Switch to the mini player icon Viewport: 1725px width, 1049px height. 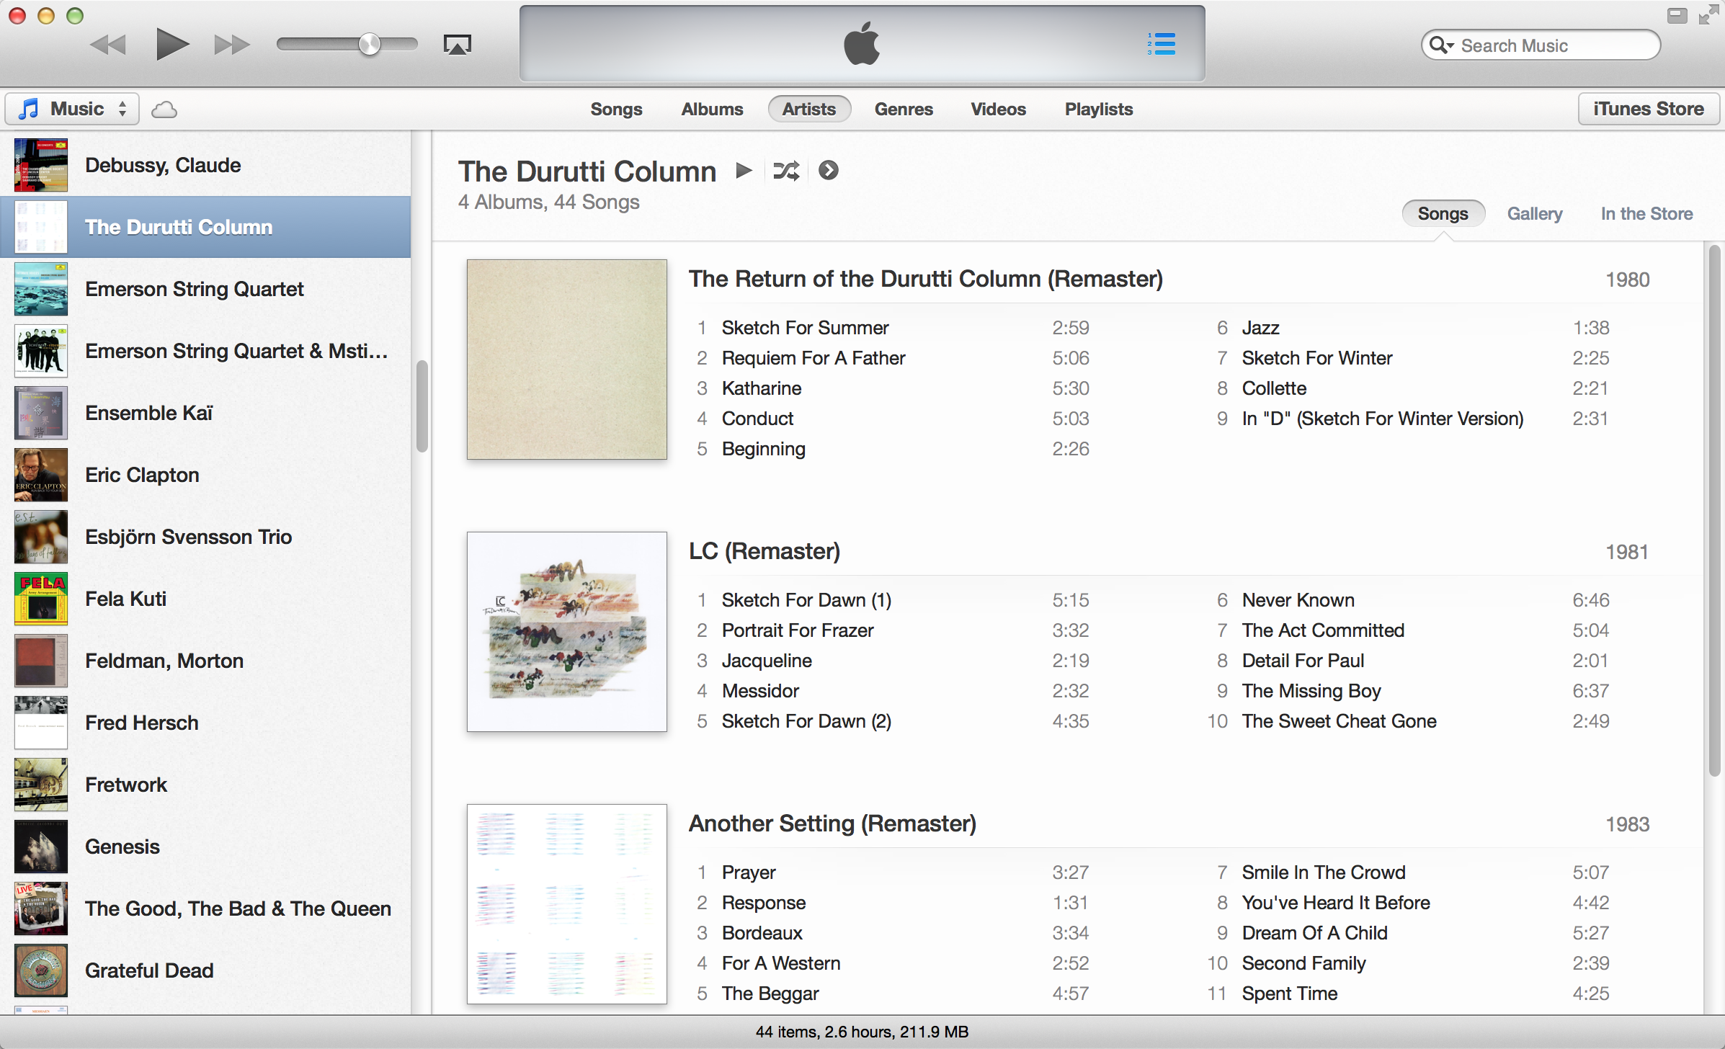[x=1677, y=15]
